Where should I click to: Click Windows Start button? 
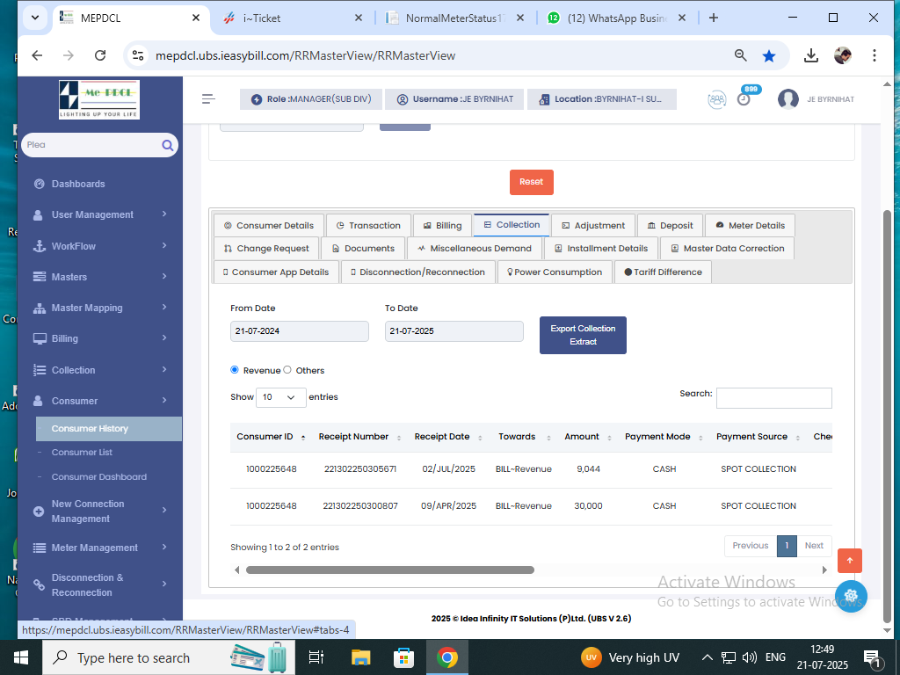pos(21,657)
